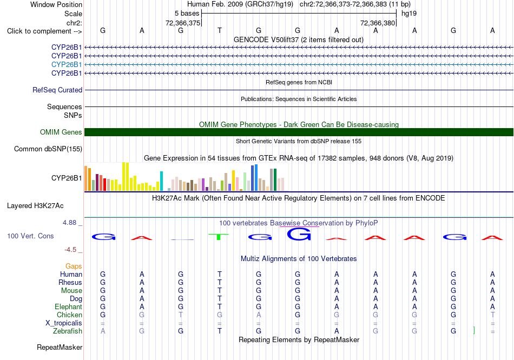Image resolution: width=514 pixels, height=360 pixels.
Task: Click GTEx 'Gene Expression in 54 tissues' title
Action: click(299, 158)
